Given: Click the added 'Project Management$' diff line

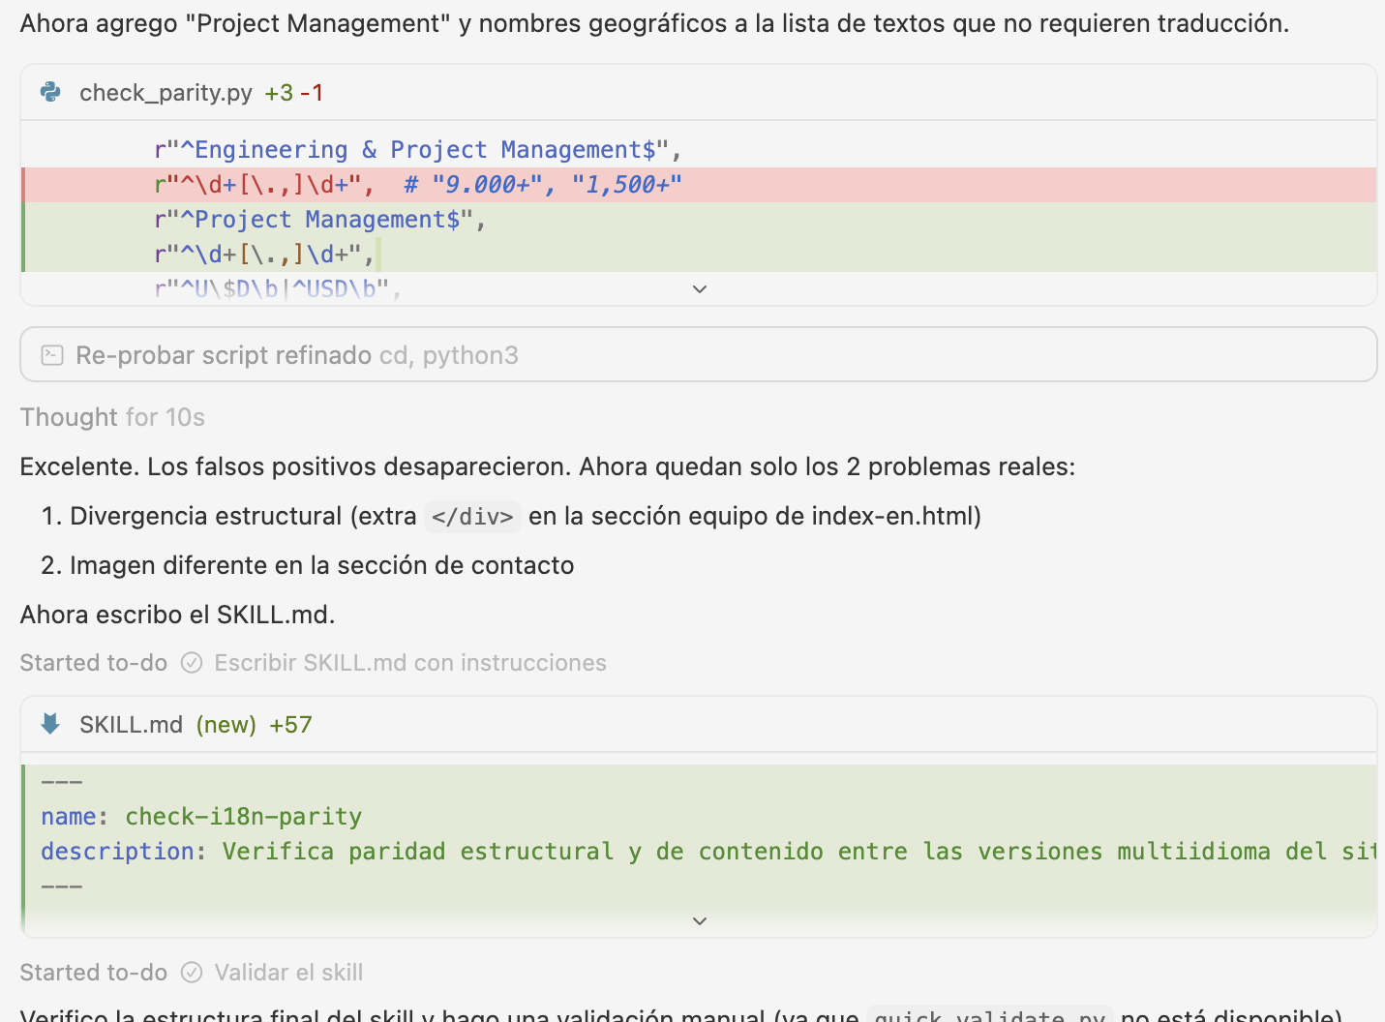Looking at the screenshot, I should click(319, 220).
